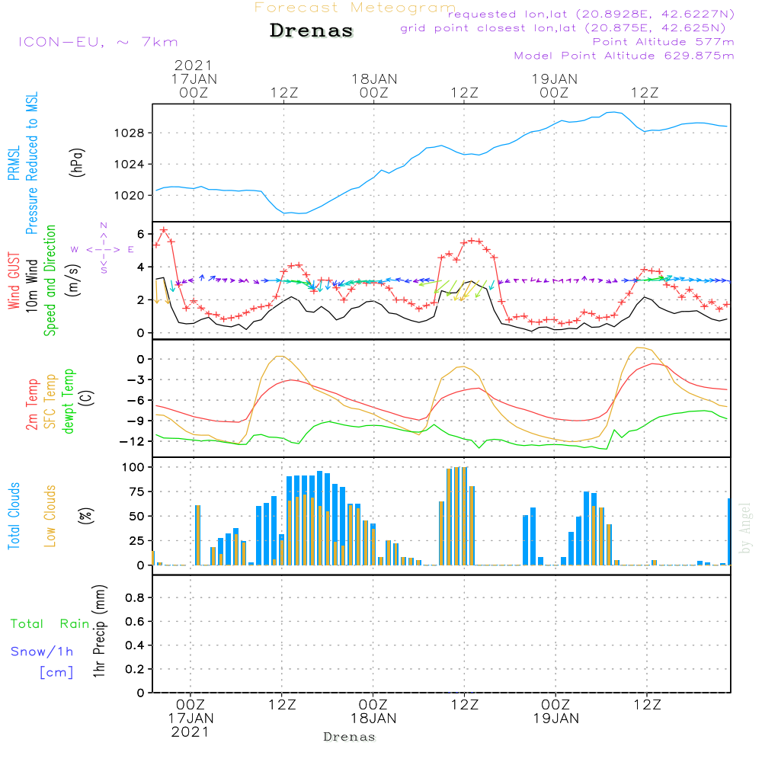Click the "(C)" temperature unit label
The height and width of the screenshot is (762, 762).
pyautogui.click(x=87, y=398)
